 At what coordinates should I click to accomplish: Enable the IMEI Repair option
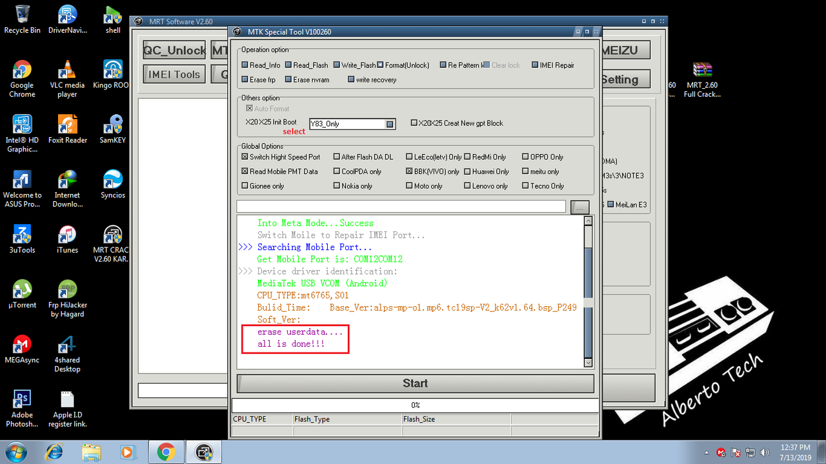coord(536,65)
